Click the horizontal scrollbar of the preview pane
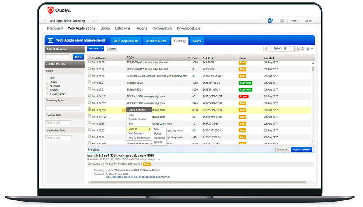Viewport: 363px width, 207px height. 198,182
